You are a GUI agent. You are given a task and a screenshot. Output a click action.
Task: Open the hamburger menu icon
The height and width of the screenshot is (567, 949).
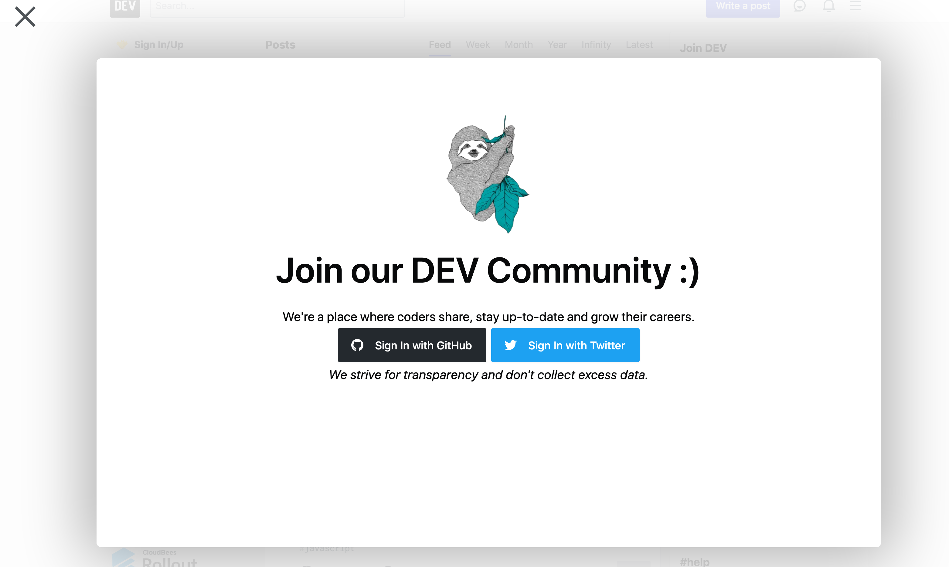pyautogui.click(x=856, y=5)
